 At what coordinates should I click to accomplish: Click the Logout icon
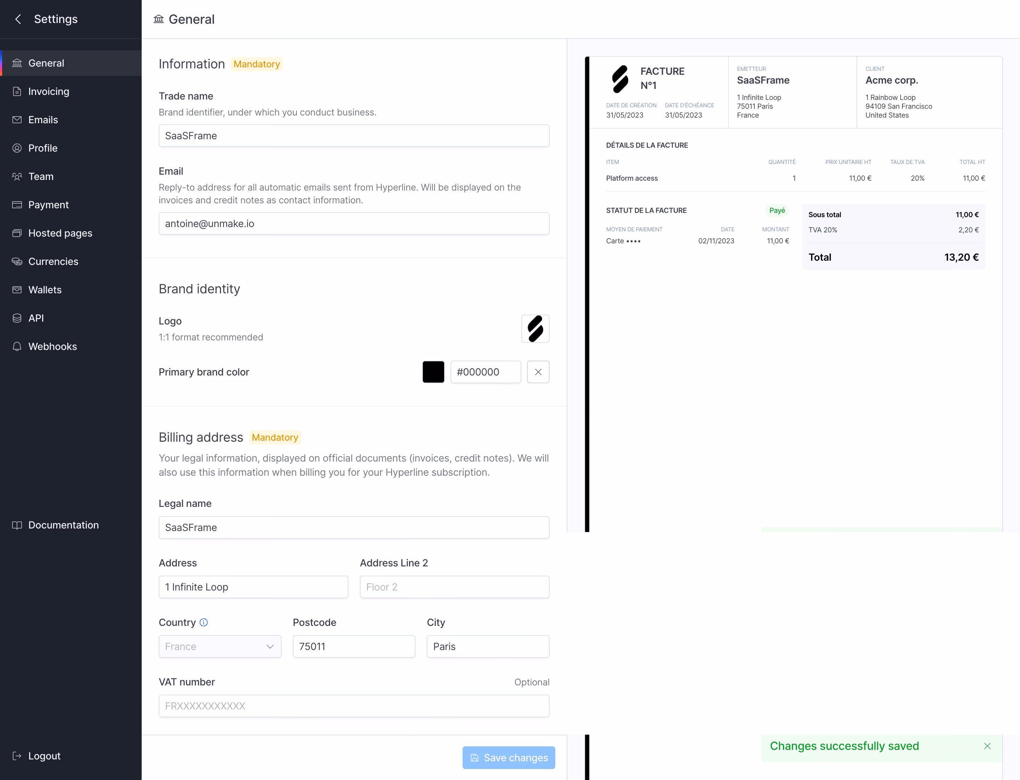17,756
